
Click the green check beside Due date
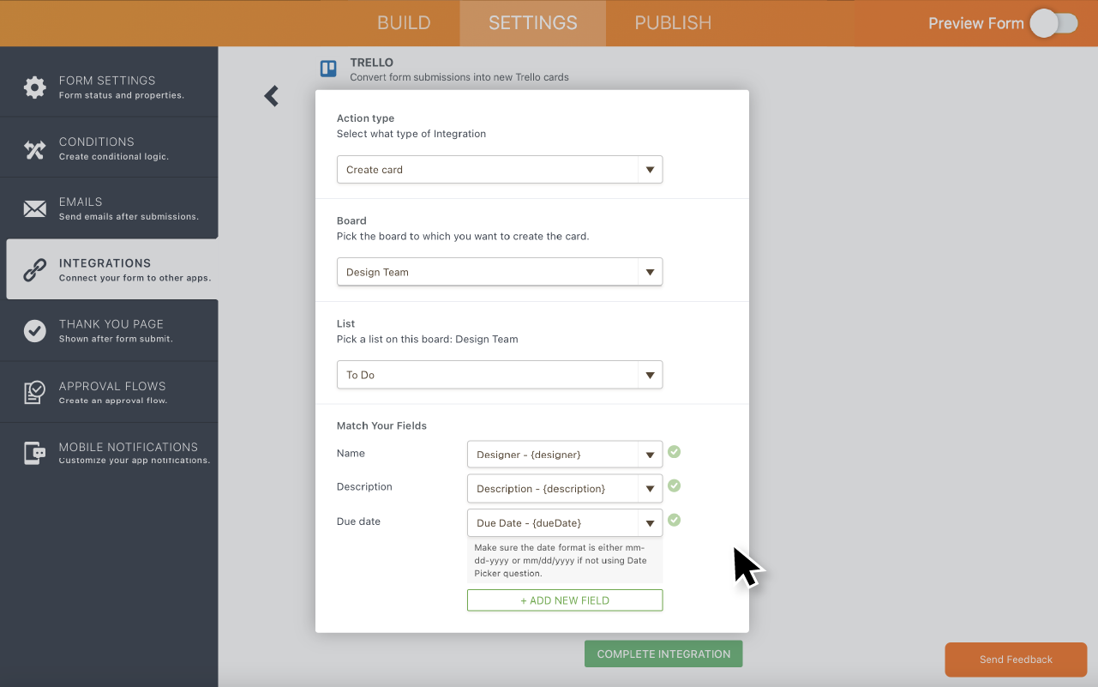[x=674, y=520]
